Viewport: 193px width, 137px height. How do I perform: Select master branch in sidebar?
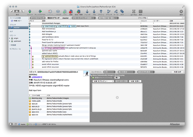click(x=18, y=28)
